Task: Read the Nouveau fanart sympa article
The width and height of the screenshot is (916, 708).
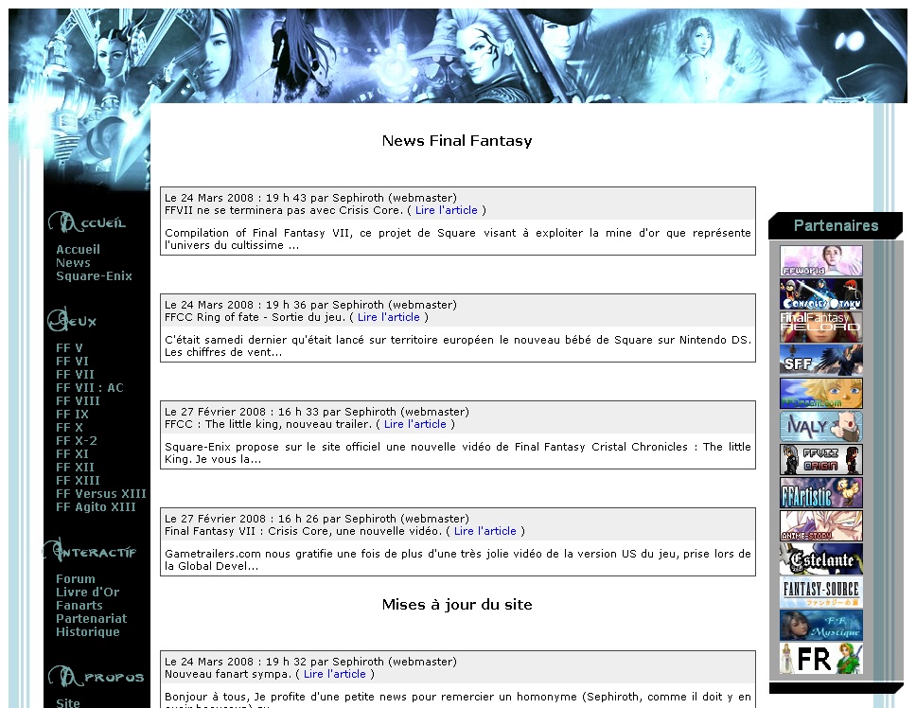Action: tap(335, 674)
